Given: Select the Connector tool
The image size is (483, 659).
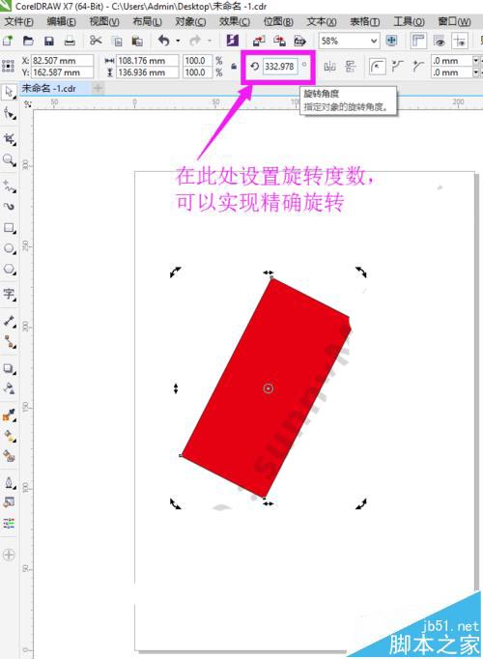Looking at the screenshot, I should [9, 342].
